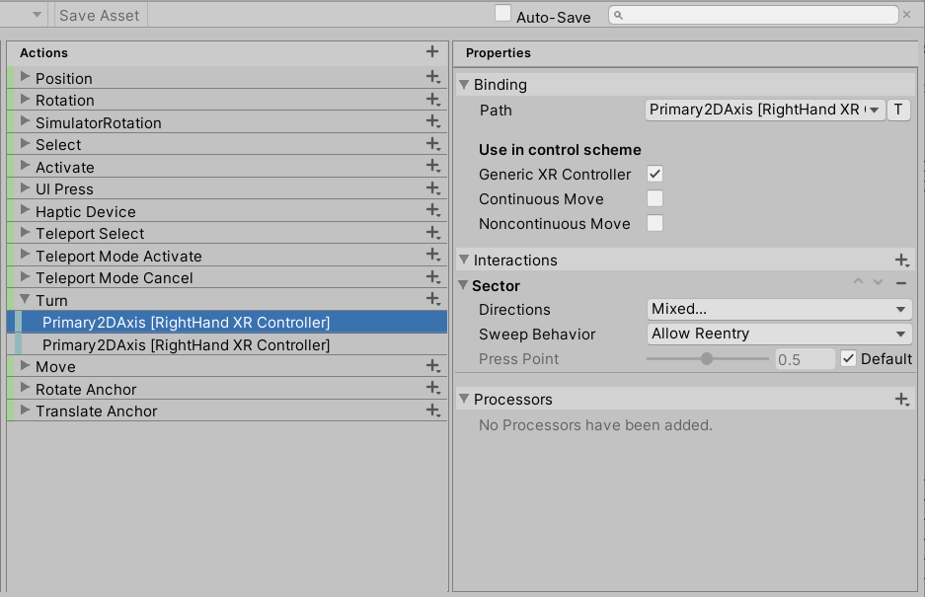
Task: Remove the Sector interaction with minus icon
Action: pos(901,284)
